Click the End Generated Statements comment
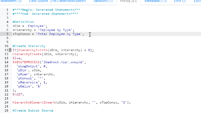201x113 pixels. coord(45,14)
